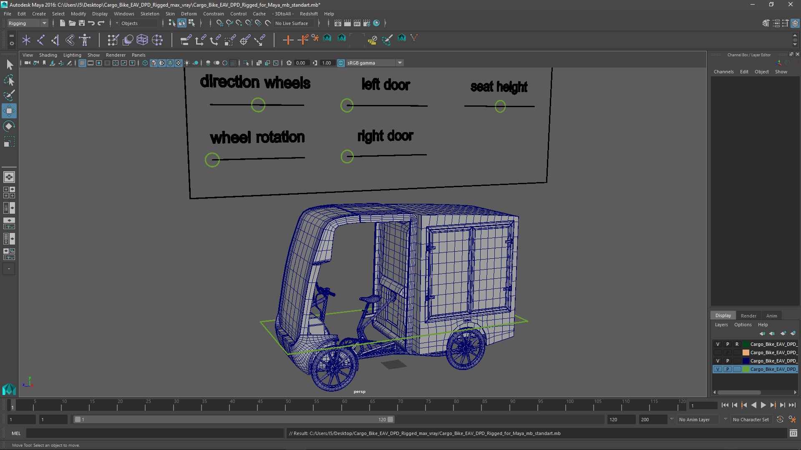This screenshot has width=801, height=450.
Task: Toggle R reference mode of first layer
Action: 737,344
